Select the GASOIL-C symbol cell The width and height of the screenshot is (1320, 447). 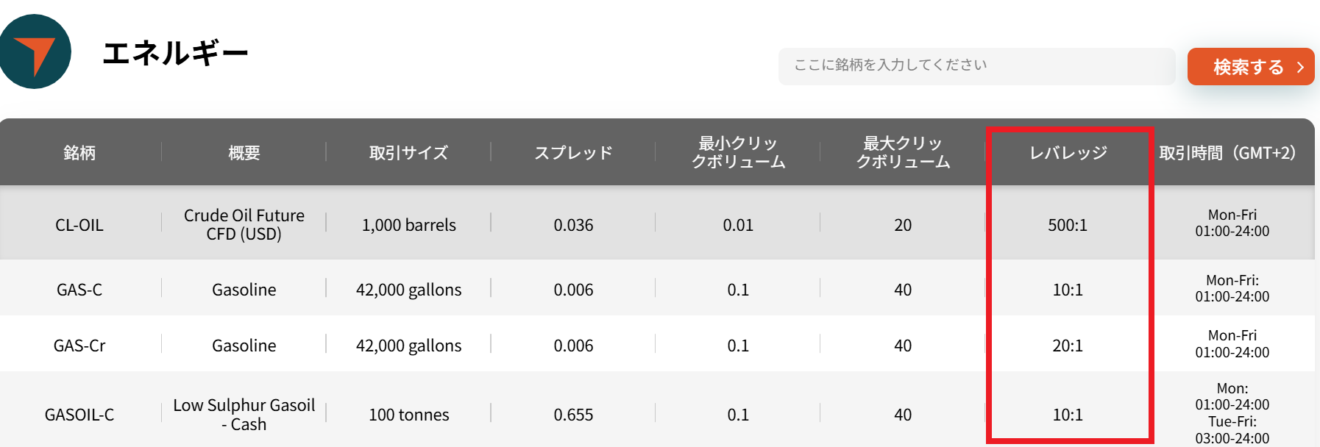click(x=79, y=415)
